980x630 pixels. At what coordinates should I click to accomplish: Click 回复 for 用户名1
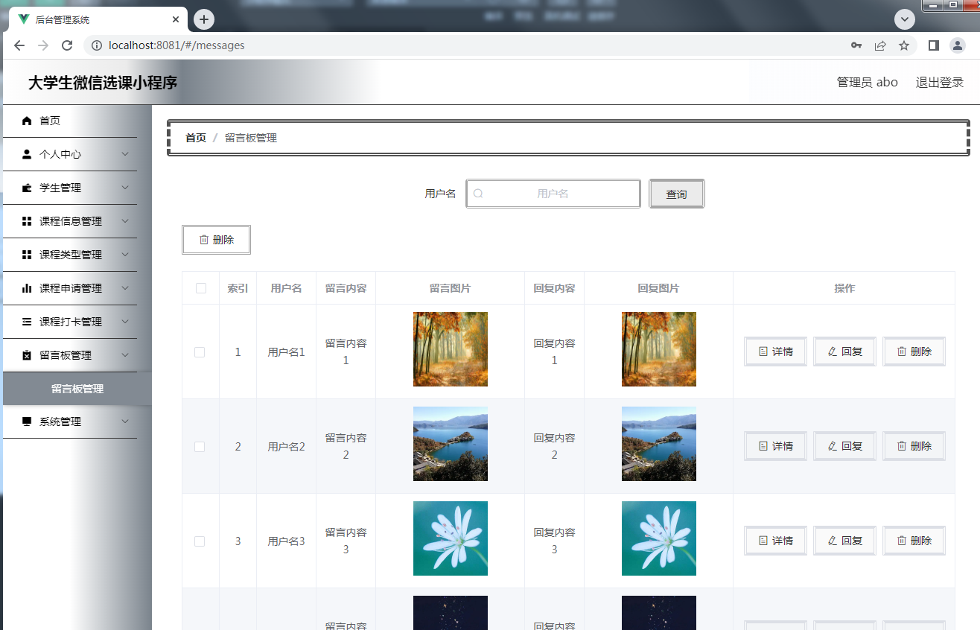pos(844,351)
